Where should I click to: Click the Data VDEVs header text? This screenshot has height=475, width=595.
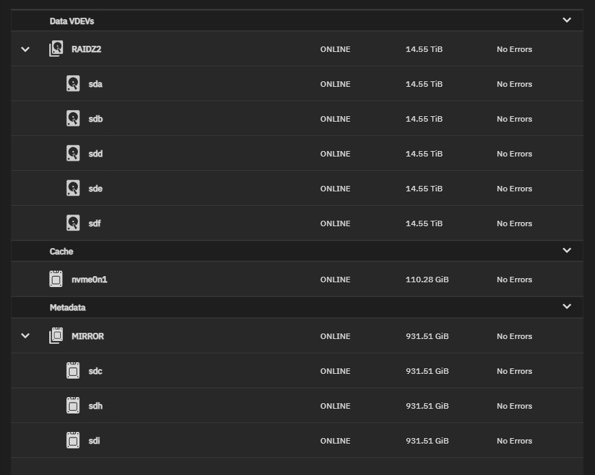click(x=72, y=21)
